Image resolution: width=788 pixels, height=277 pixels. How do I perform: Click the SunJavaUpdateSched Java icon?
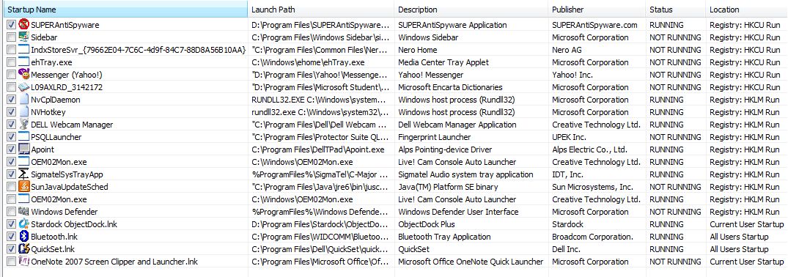23,187
